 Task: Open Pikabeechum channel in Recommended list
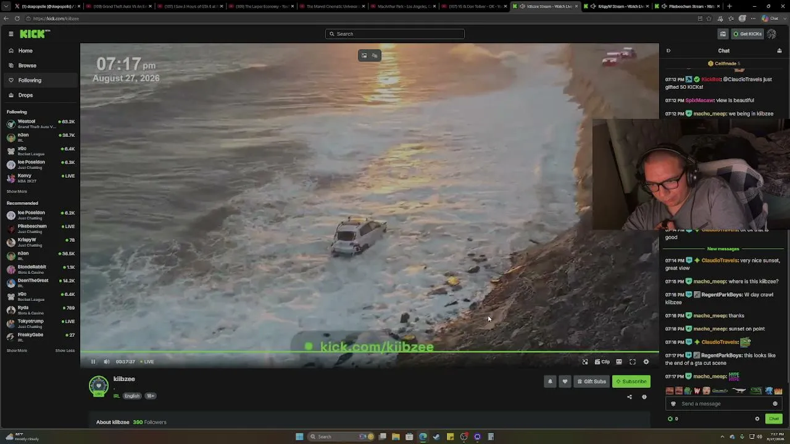[40, 229]
